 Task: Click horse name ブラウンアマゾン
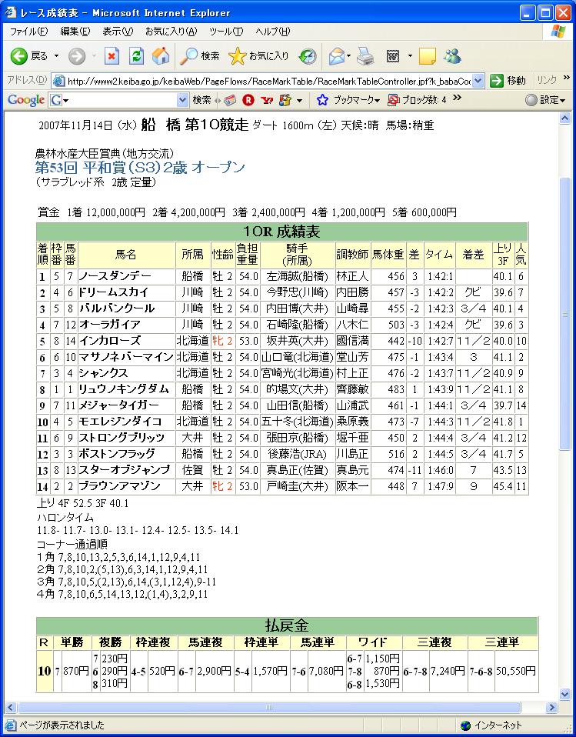click(x=120, y=486)
